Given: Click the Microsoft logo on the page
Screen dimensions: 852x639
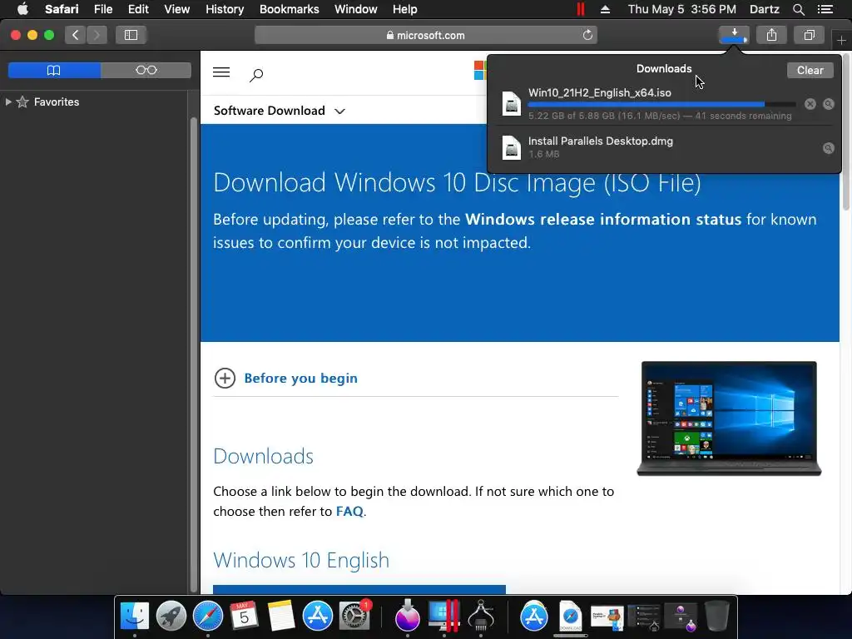Looking at the screenshot, I should (x=480, y=71).
